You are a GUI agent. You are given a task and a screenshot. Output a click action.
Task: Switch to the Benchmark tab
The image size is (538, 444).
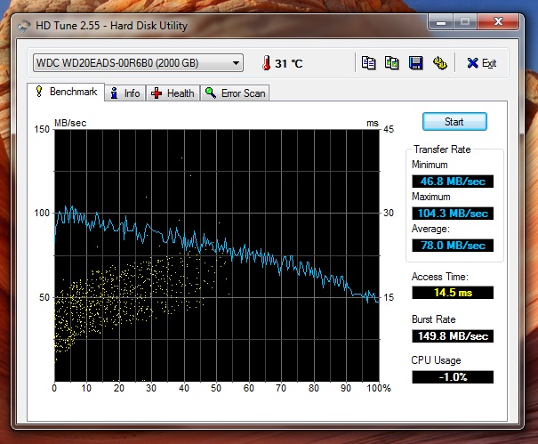(x=66, y=92)
